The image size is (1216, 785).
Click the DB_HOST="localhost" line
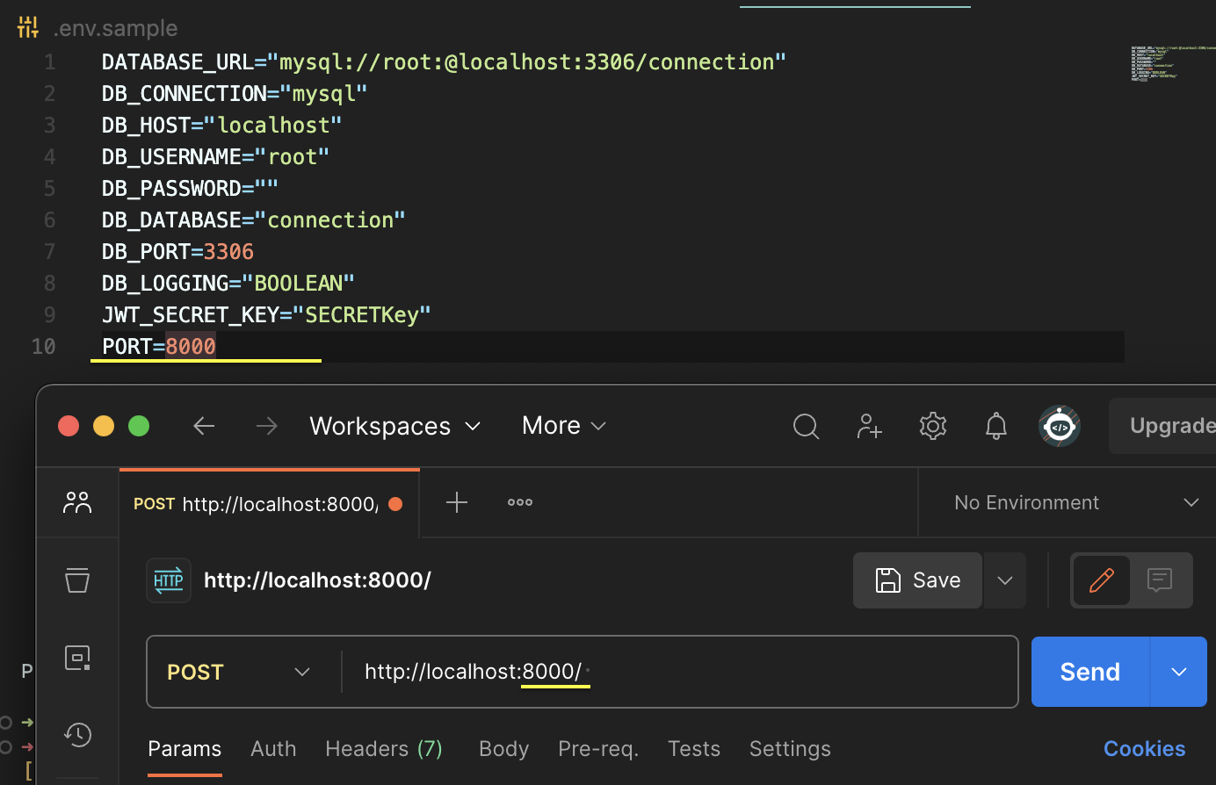pyautogui.click(x=221, y=126)
